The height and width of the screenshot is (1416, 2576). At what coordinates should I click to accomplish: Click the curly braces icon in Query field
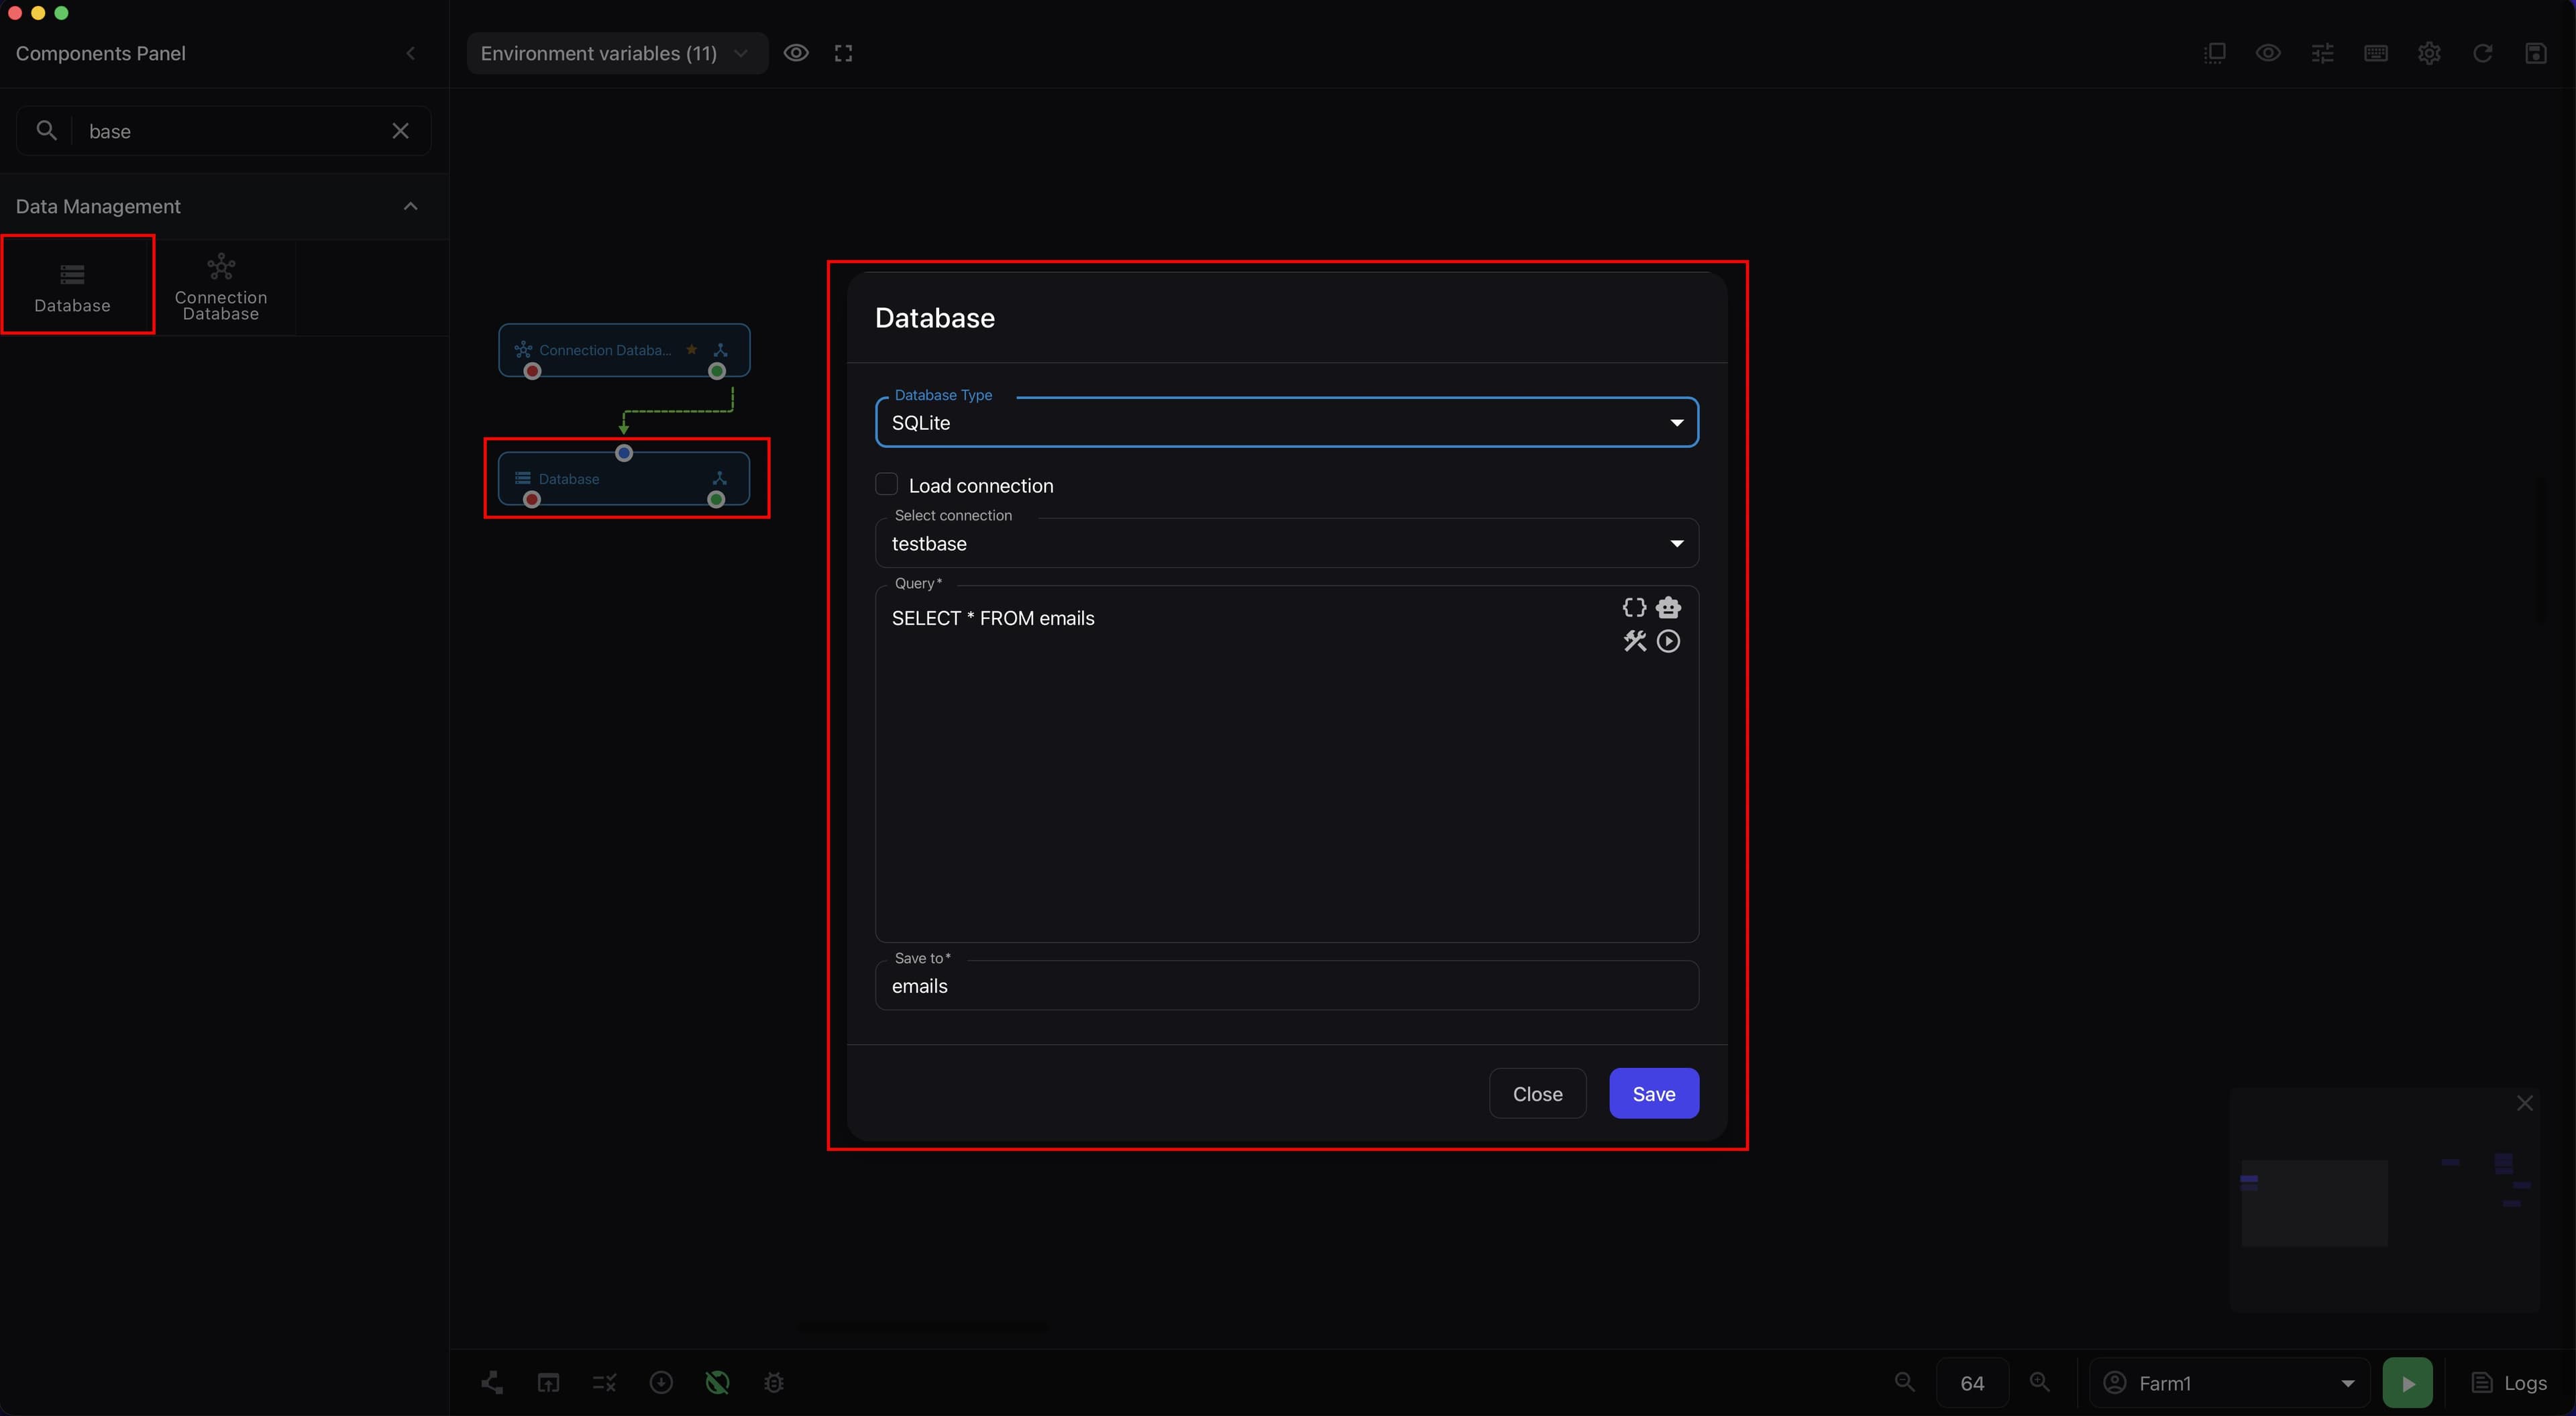click(1634, 607)
